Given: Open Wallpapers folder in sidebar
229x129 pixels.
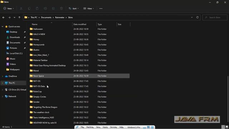Looking at the screenshot, I should (x=15, y=70).
